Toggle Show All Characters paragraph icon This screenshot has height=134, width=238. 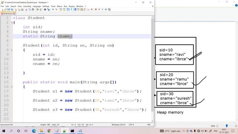coord(71,9)
